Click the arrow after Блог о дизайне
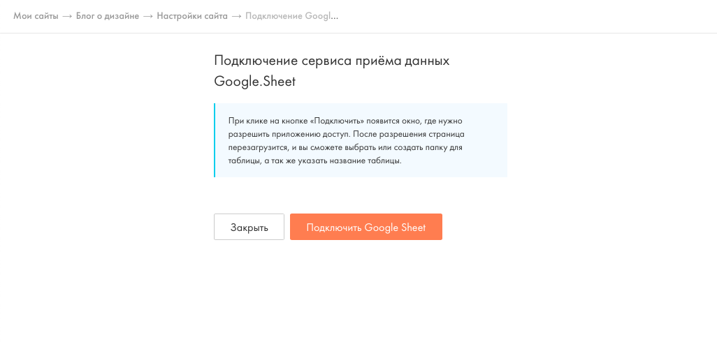 pos(147,17)
